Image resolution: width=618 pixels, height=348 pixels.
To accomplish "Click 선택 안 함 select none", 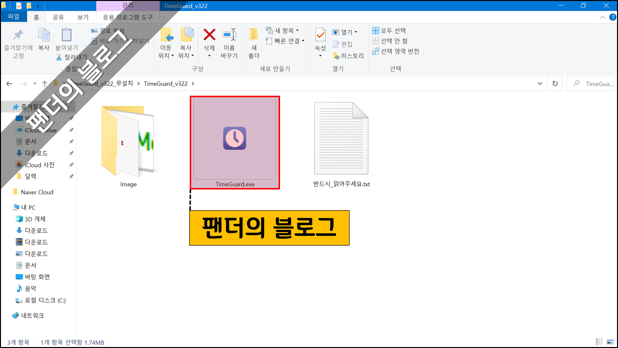I will click(x=390, y=41).
